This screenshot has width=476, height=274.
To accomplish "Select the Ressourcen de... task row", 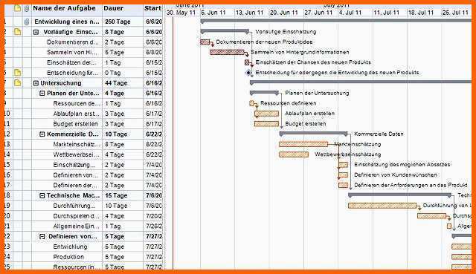I will click(77, 104).
